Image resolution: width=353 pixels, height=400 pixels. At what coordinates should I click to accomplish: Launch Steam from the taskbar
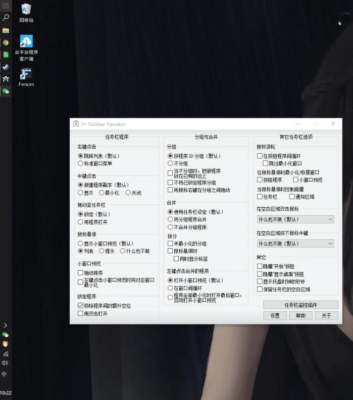(6, 67)
